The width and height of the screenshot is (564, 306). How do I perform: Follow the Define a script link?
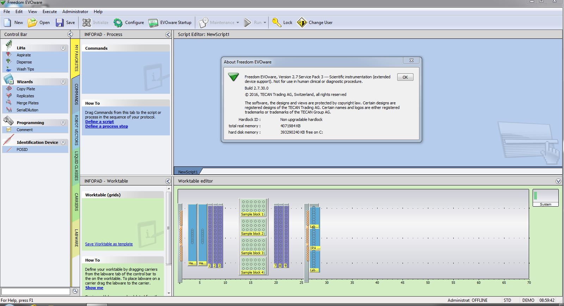pyautogui.click(x=99, y=122)
